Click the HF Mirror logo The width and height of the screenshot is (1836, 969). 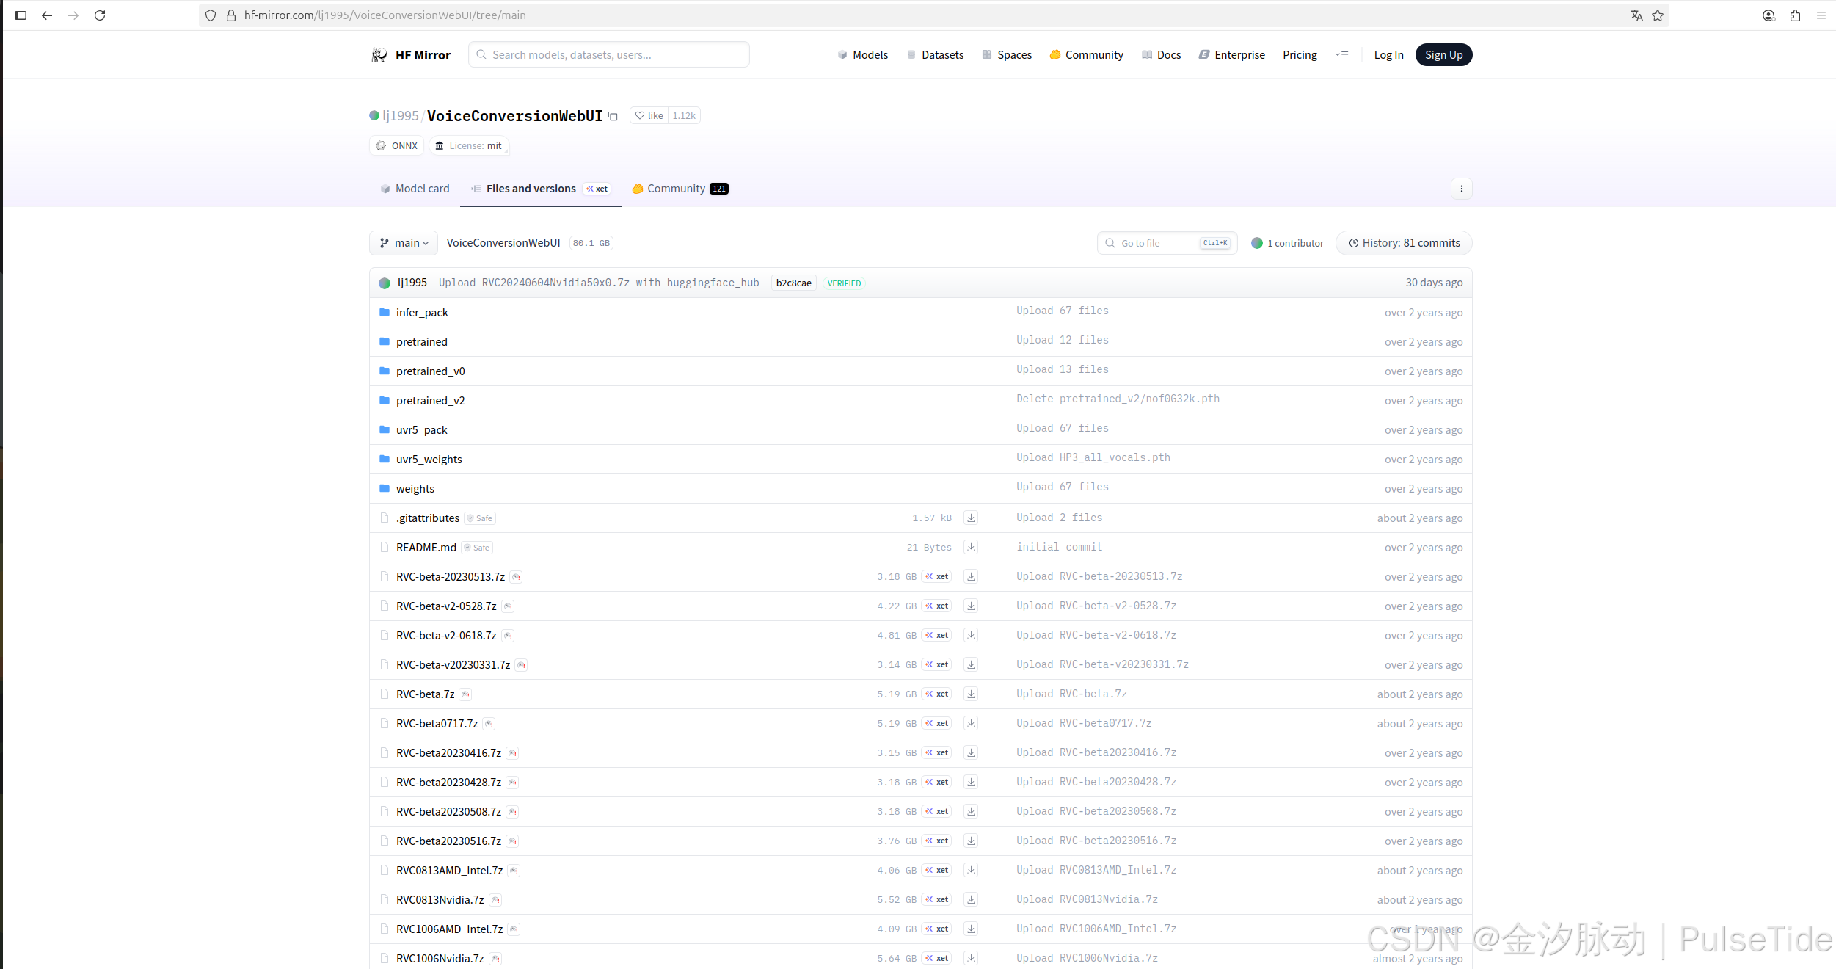coord(411,55)
